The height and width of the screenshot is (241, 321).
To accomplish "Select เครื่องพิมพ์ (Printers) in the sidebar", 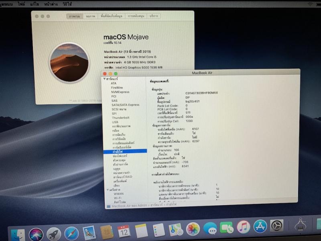I will coord(120,181).
